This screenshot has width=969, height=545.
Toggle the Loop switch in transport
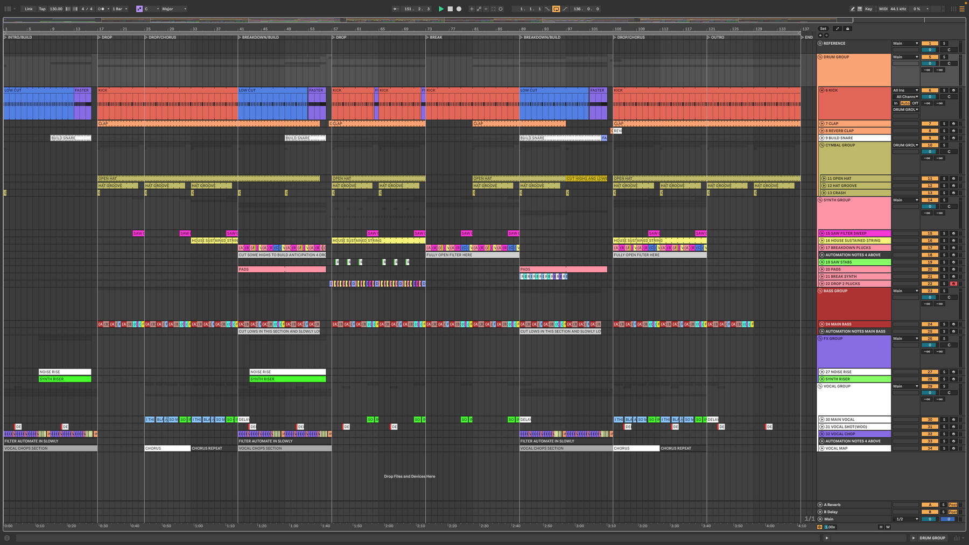[556, 9]
